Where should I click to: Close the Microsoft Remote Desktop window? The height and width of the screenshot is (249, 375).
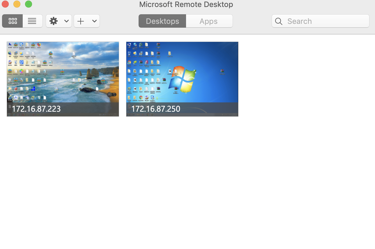(x=5, y=4)
